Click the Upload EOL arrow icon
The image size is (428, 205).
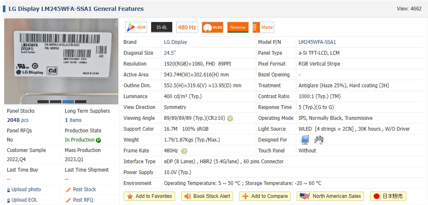[8, 200]
